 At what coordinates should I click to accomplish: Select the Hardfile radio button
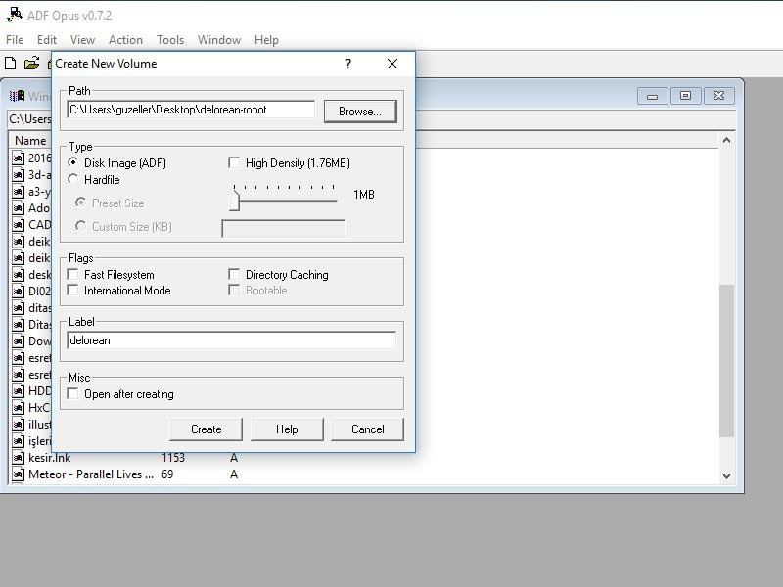click(x=72, y=179)
